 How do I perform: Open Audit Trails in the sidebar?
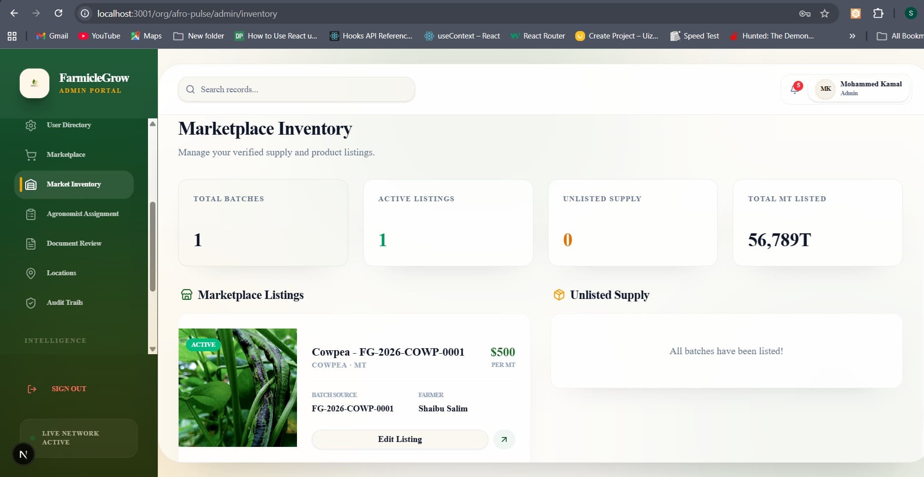pos(74,303)
